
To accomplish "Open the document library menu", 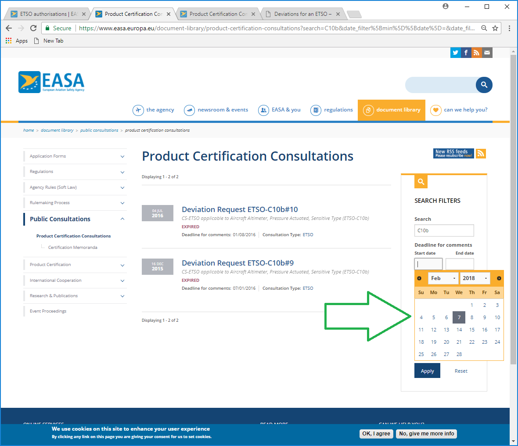I will (393, 110).
